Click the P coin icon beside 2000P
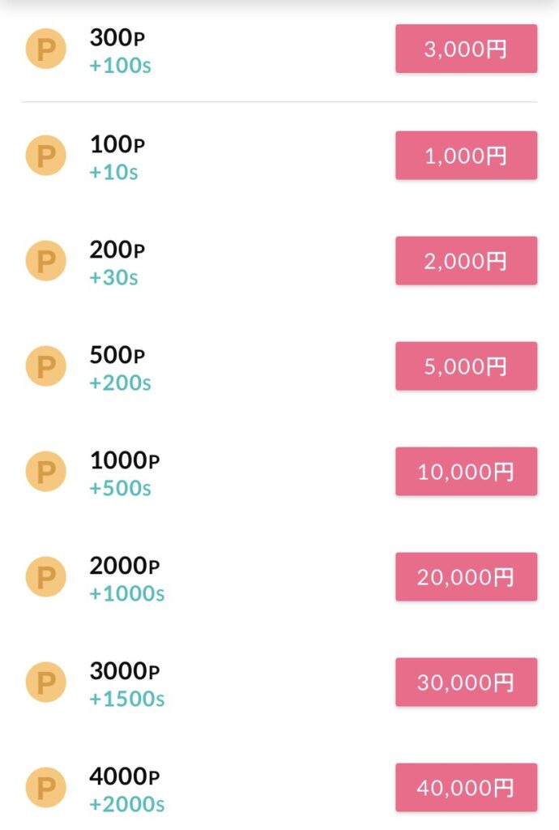The image size is (559, 830). [x=45, y=576]
